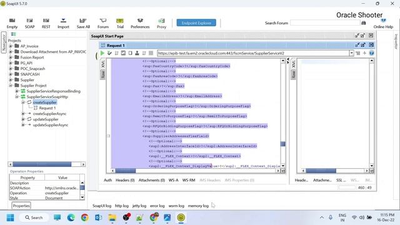Create a new REST project
The height and width of the screenshot is (225, 400).
pyautogui.click(x=46, y=21)
